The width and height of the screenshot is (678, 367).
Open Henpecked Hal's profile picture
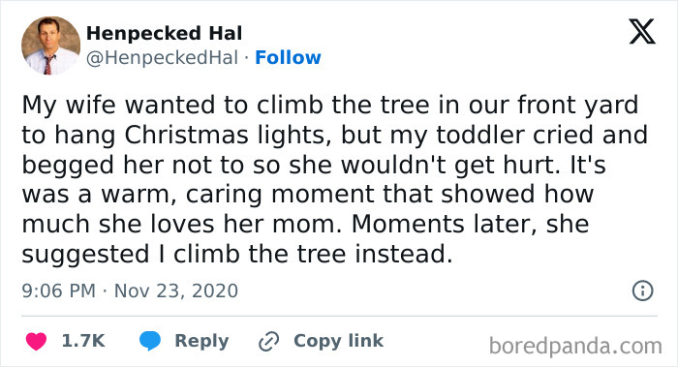pos(51,46)
